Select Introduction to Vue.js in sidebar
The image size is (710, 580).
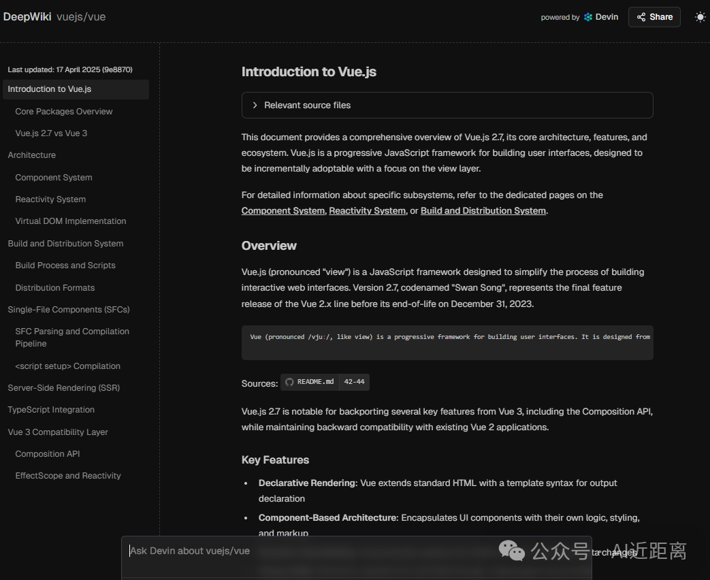tap(76, 89)
